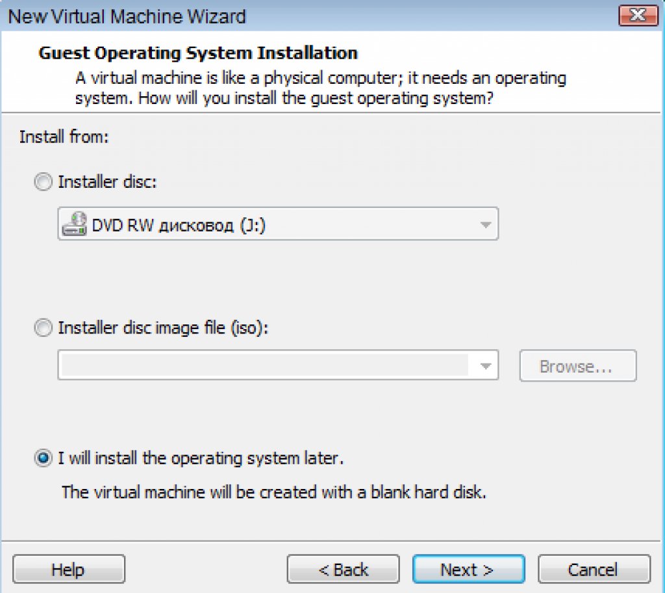Cancel the New Virtual Machine Wizard

tap(594, 570)
